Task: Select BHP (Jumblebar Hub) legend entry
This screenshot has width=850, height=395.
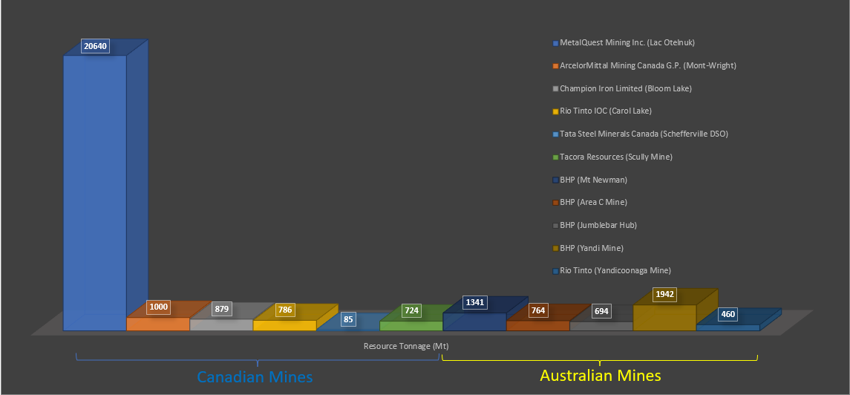Action: (x=594, y=225)
